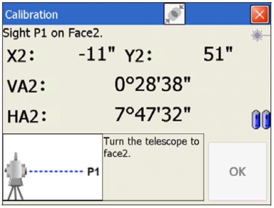Click the X2 tilt value -11"

(97, 55)
